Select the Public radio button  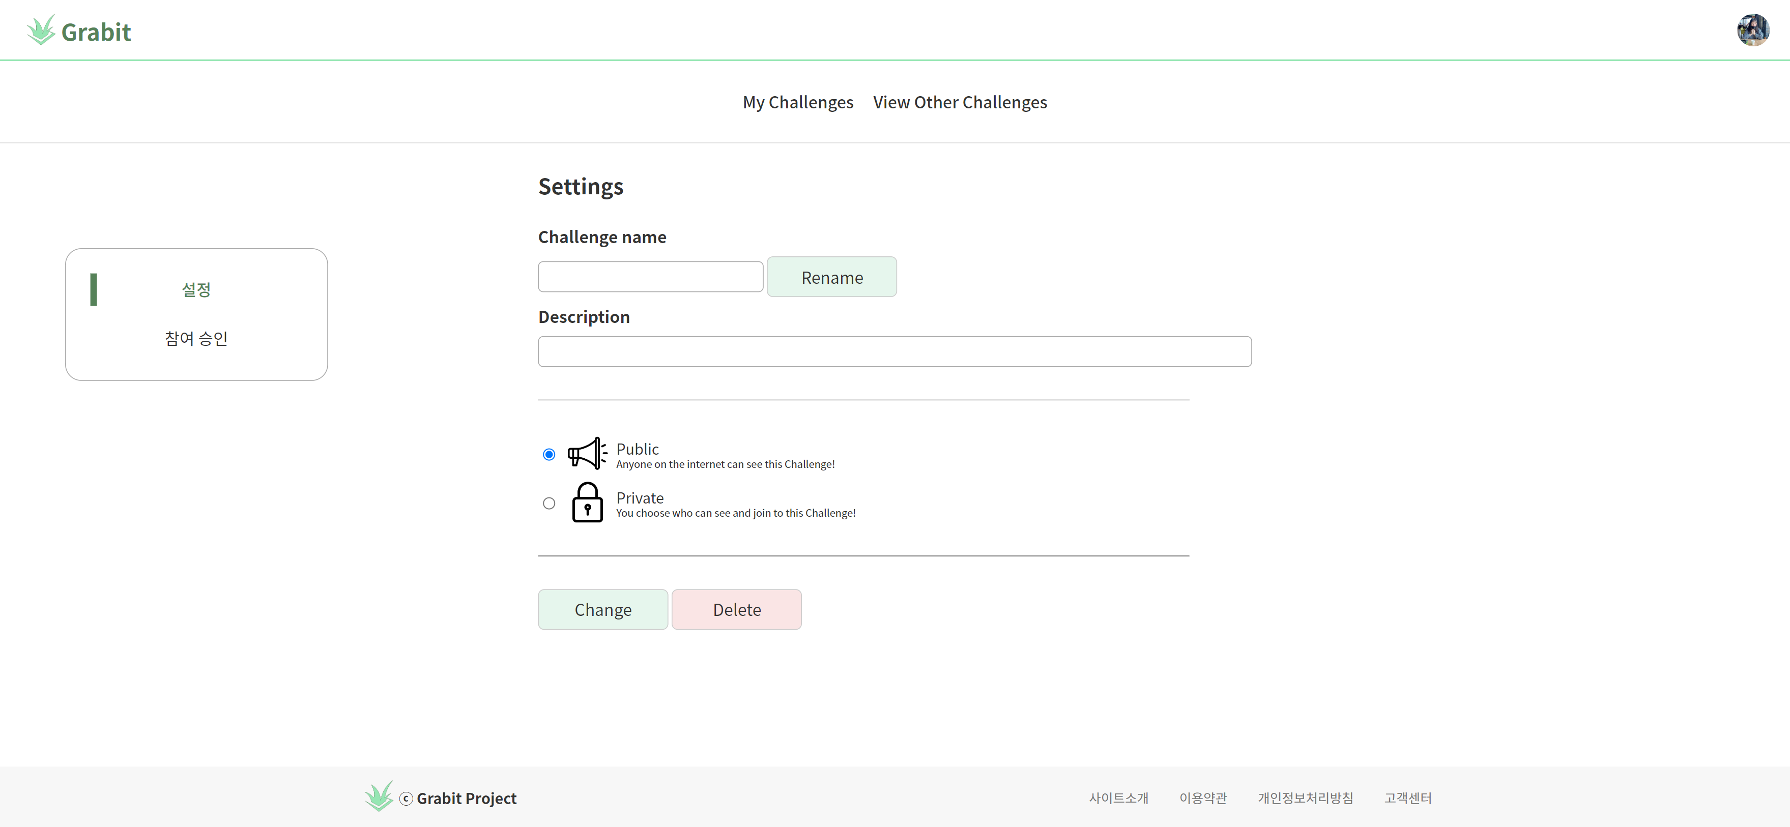(x=549, y=454)
